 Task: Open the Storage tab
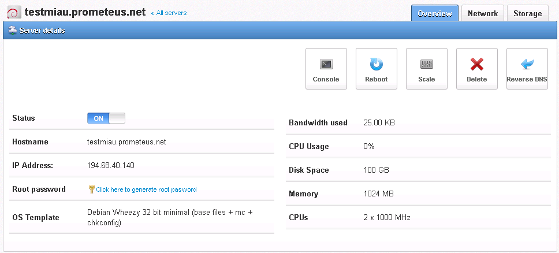point(528,13)
